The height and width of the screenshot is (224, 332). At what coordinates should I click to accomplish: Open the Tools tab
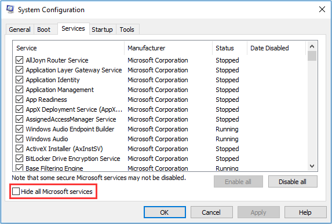click(x=127, y=30)
